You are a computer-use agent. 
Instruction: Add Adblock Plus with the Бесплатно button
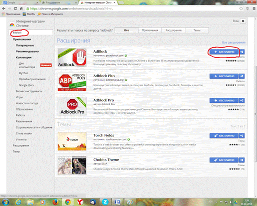point(224,76)
